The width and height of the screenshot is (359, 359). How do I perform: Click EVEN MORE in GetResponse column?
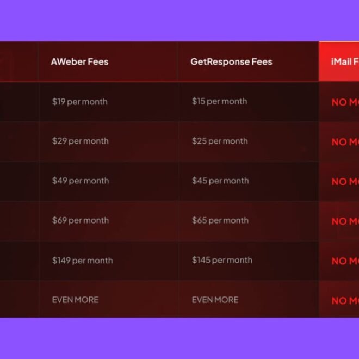(215, 300)
